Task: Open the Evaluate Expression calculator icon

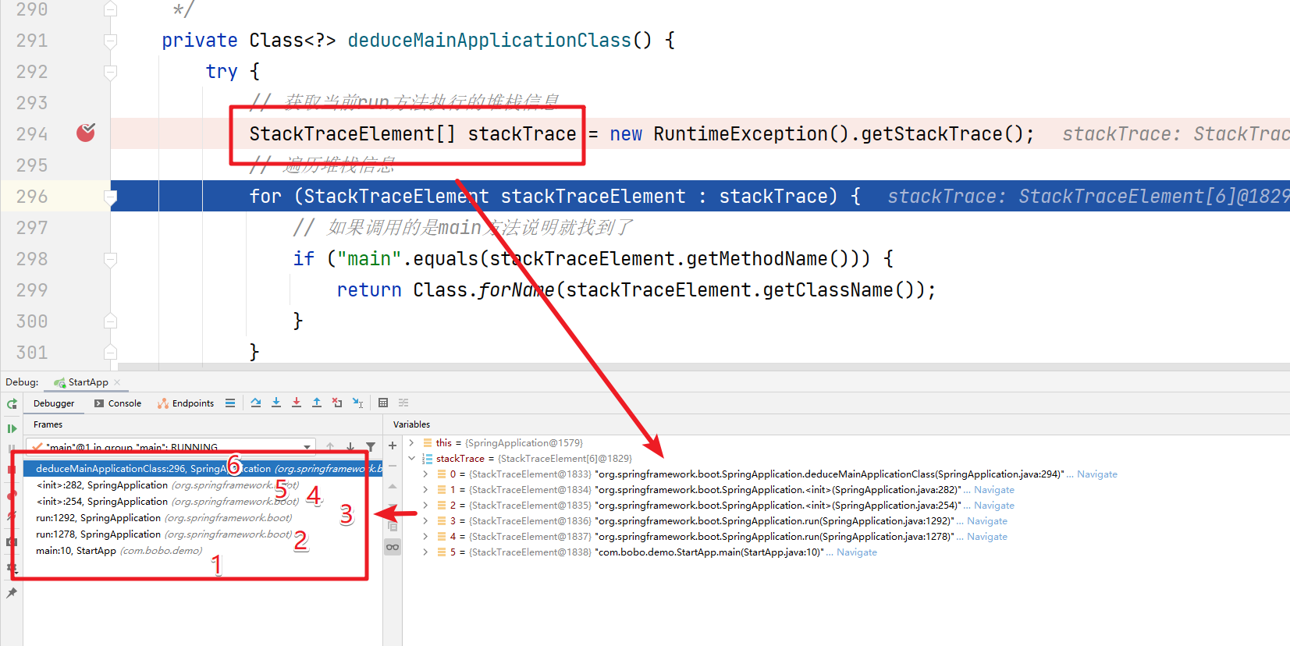Action: 383,403
